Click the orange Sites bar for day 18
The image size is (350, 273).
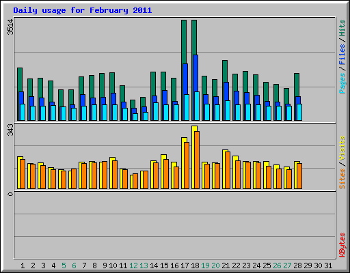(197, 160)
